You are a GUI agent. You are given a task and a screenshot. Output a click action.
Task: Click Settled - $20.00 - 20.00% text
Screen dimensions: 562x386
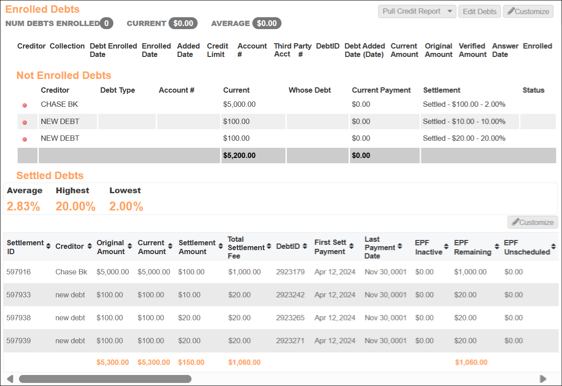[464, 138]
